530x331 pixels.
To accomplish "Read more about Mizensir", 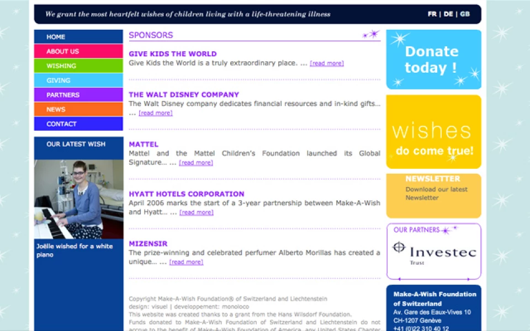I will [186, 261].
